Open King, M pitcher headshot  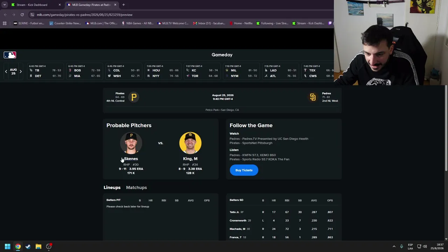tap(190, 143)
